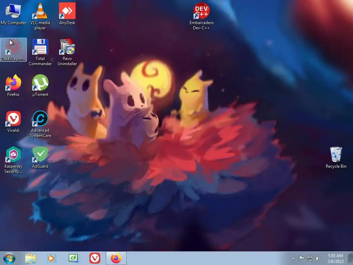Switch to Firefox taskbar button

pos(116,258)
